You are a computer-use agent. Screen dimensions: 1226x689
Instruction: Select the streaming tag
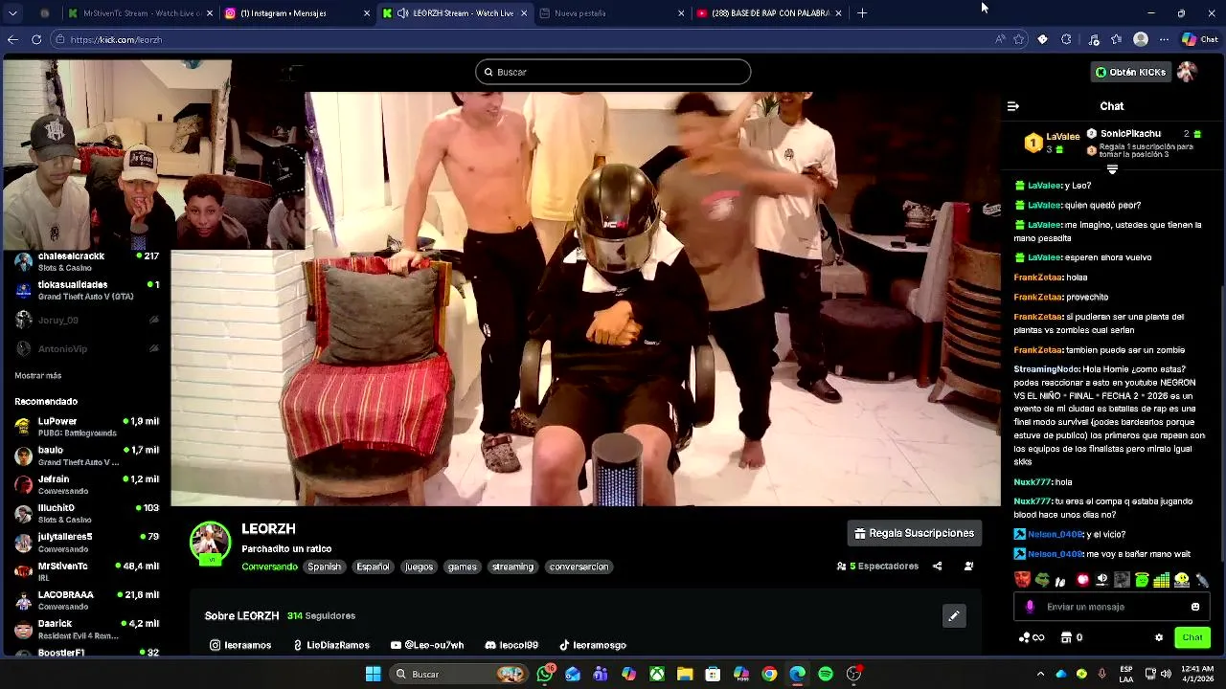pyautogui.click(x=512, y=567)
